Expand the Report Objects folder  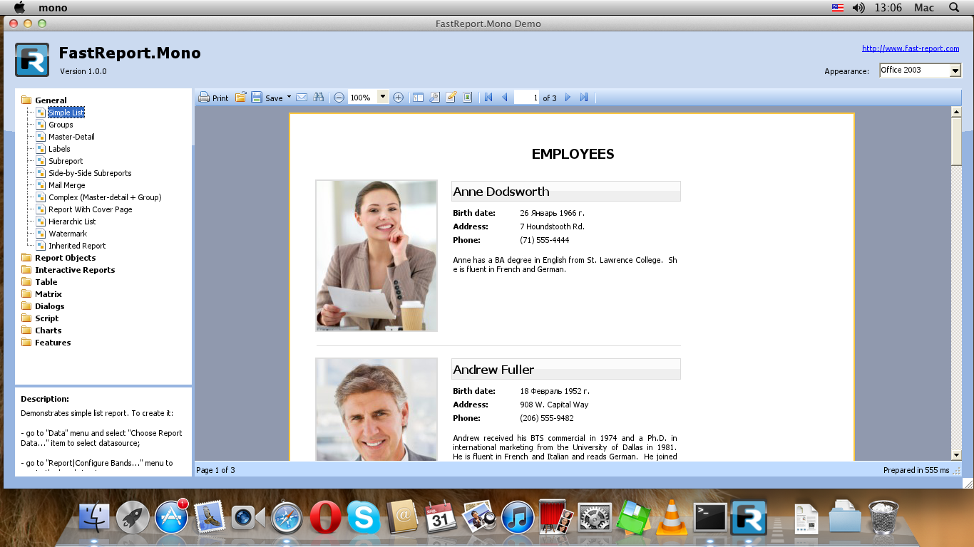(65, 258)
